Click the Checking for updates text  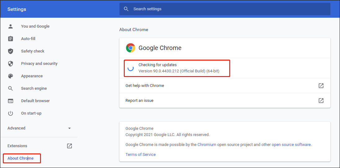(158, 65)
